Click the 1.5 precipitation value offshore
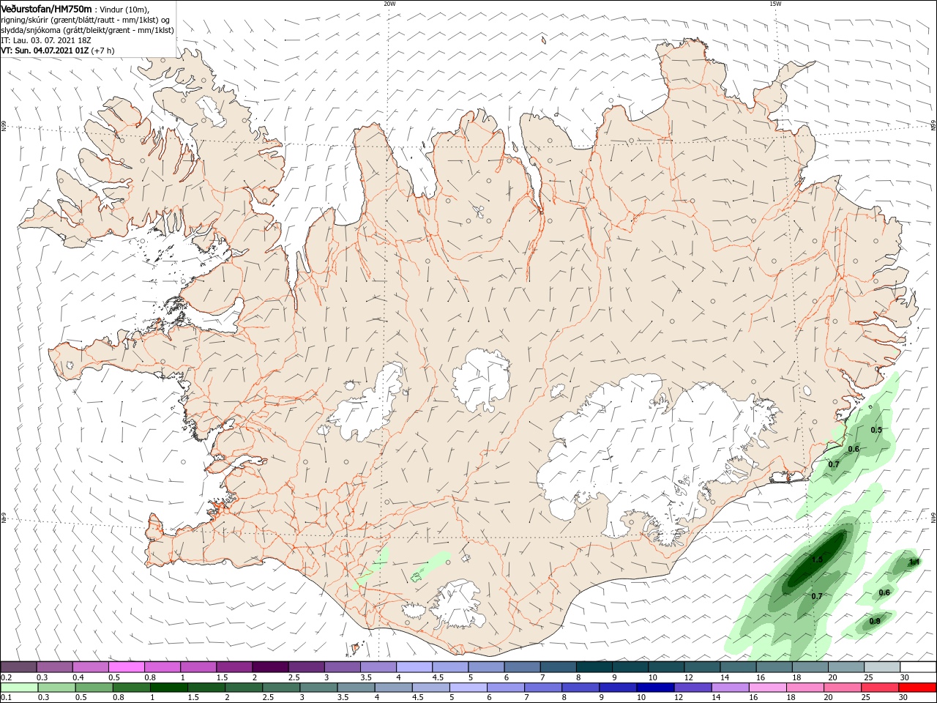Screen dimensions: 937x703 818,560
